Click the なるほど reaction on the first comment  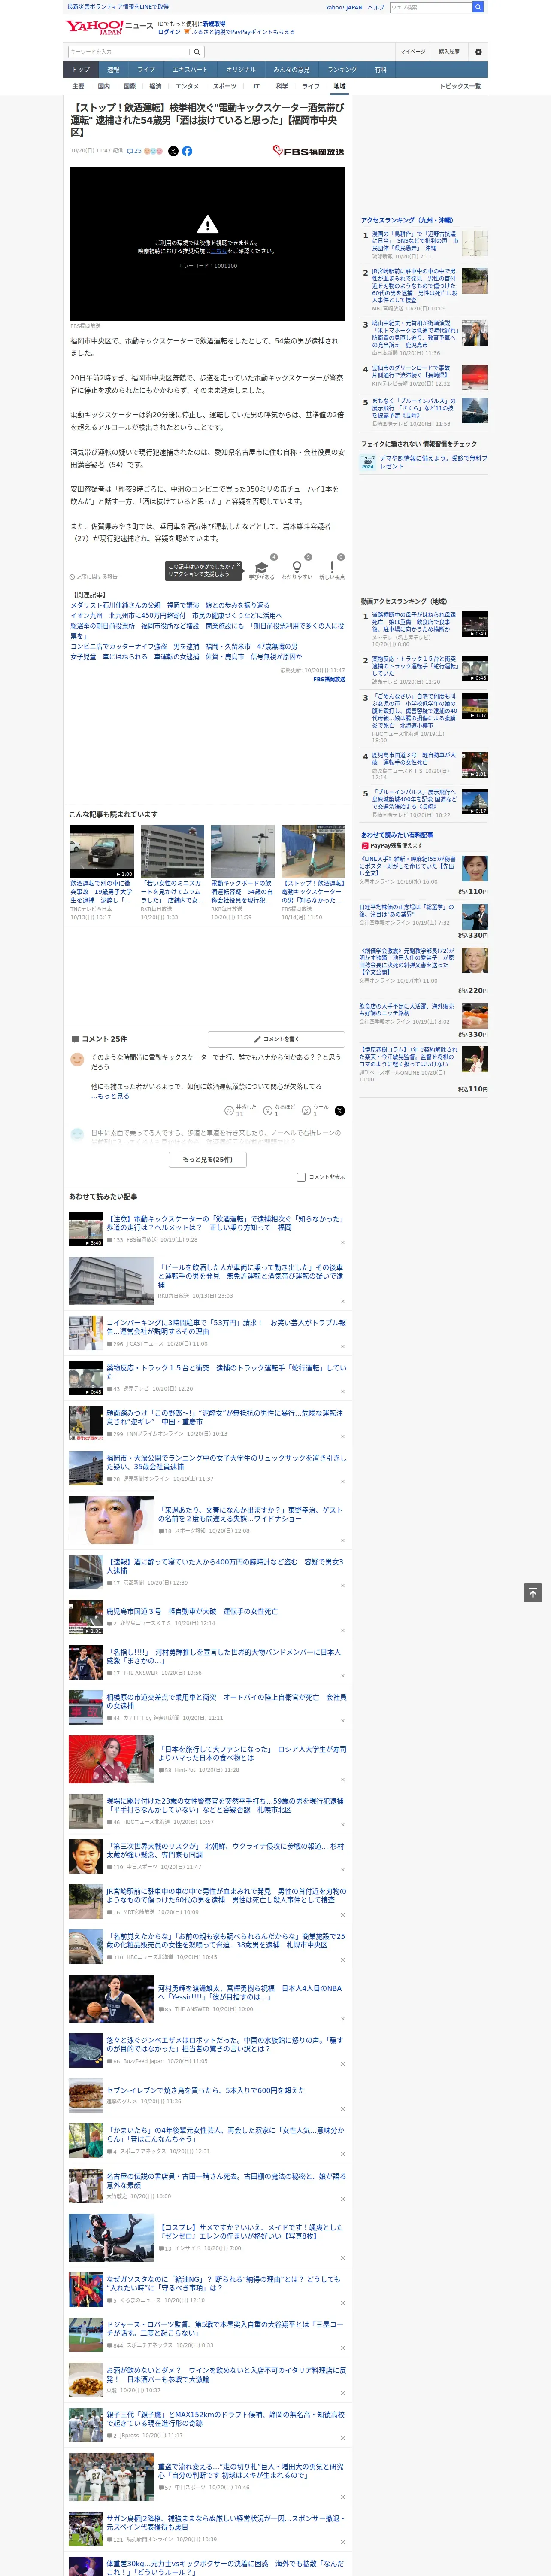tap(279, 1111)
